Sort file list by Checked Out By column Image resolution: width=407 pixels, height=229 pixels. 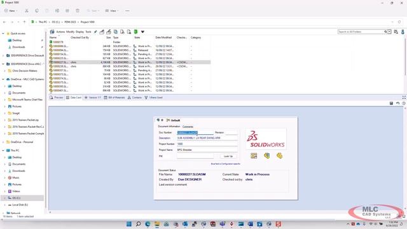tap(79, 38)
